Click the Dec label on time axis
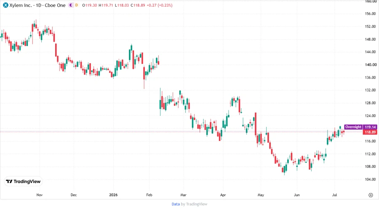 pyautogui.click(x=73, y=195)
